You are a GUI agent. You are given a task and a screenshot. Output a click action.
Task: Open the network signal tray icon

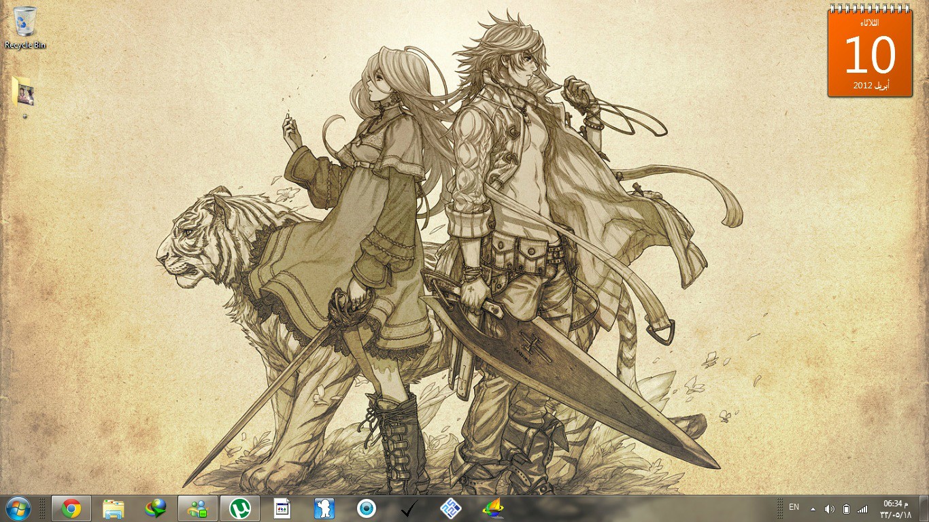862,509
